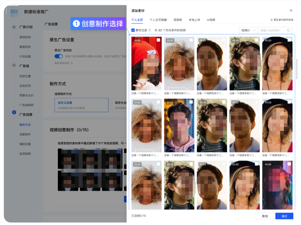The height and width of the screenshot is (225, 301).
Task: Click the 广告组 completed step checkmark
Action: point(14,65)
